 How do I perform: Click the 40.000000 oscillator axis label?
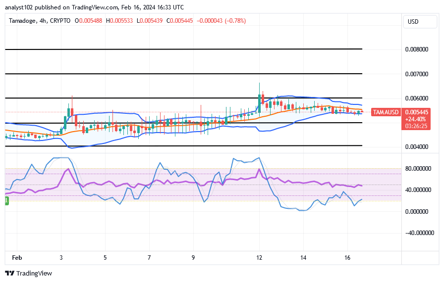tap(418, 190)
